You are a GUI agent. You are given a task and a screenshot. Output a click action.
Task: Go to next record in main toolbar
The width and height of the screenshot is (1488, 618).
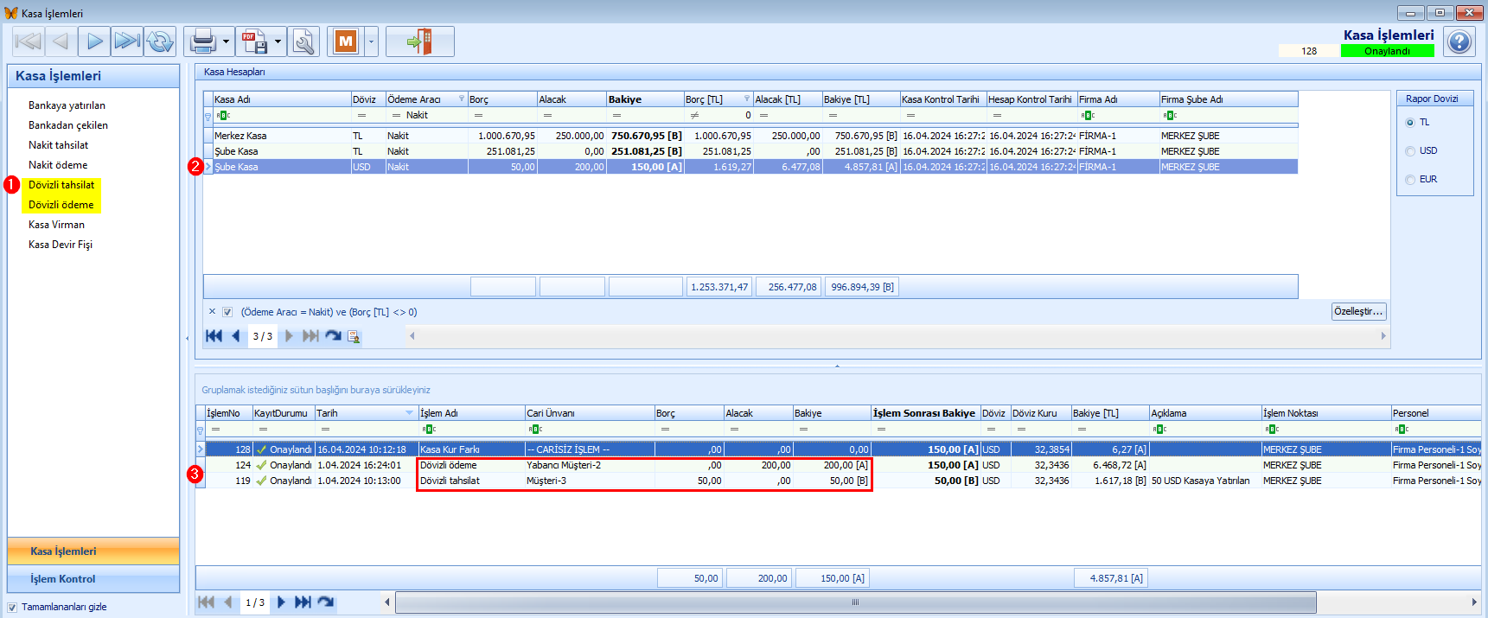coord(94,41)
